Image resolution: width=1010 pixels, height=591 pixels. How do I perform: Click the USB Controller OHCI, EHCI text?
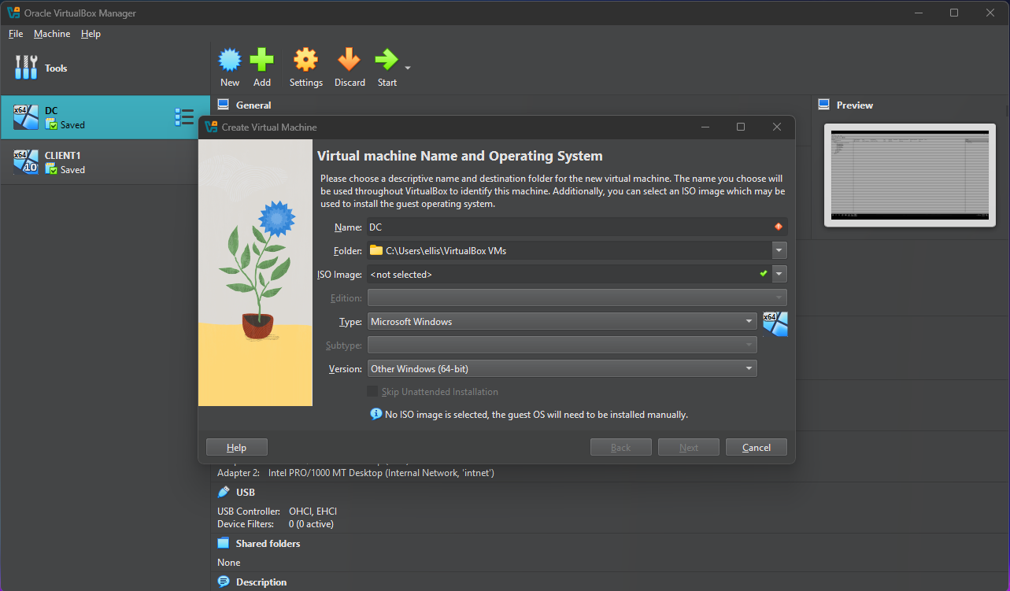[x=277, y=512]
